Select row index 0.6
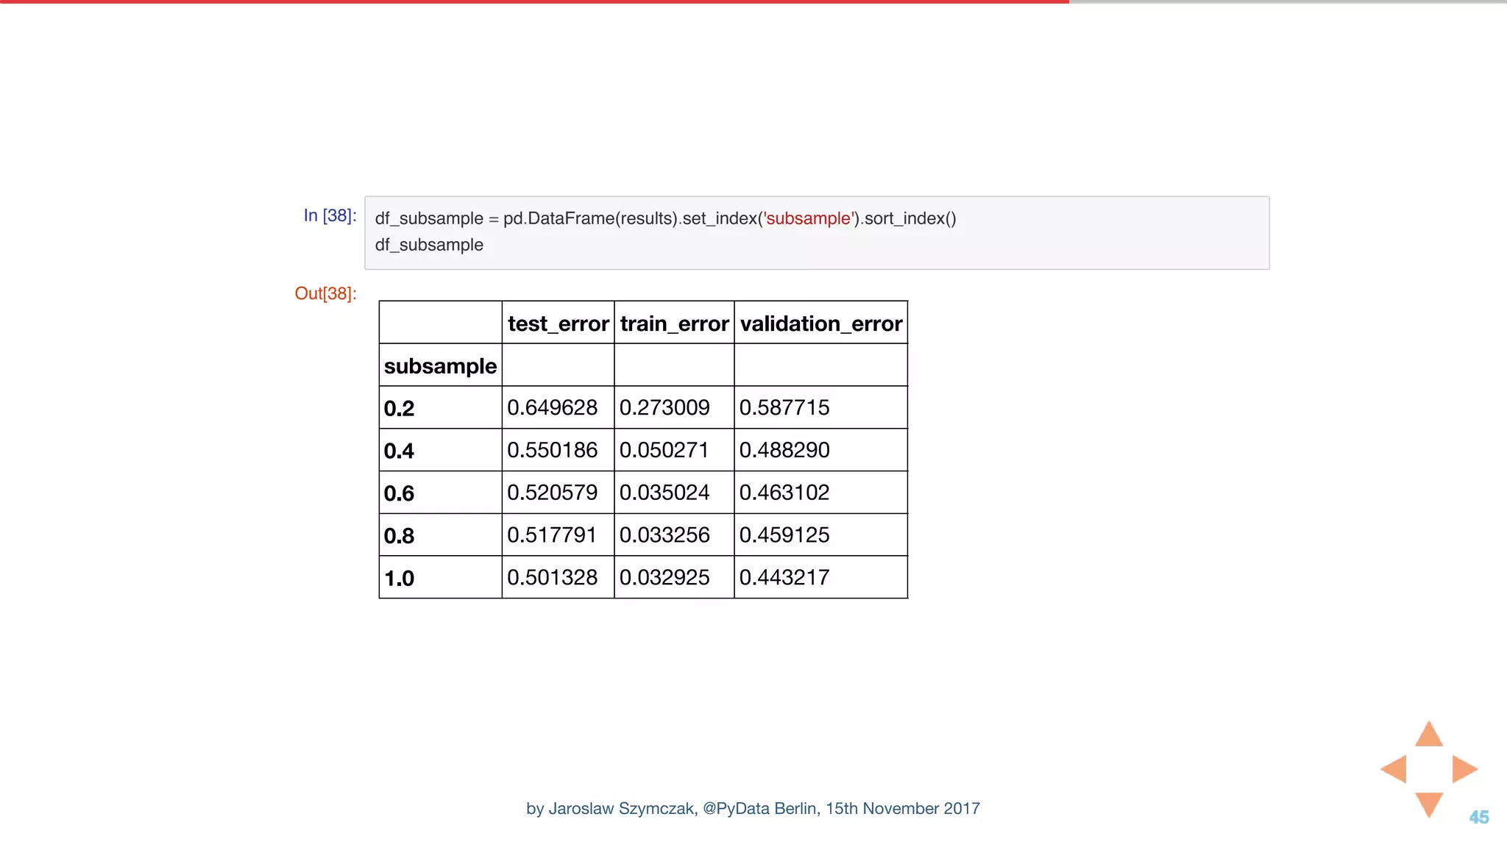The image size is (1507, 847). tap(399, 493)
